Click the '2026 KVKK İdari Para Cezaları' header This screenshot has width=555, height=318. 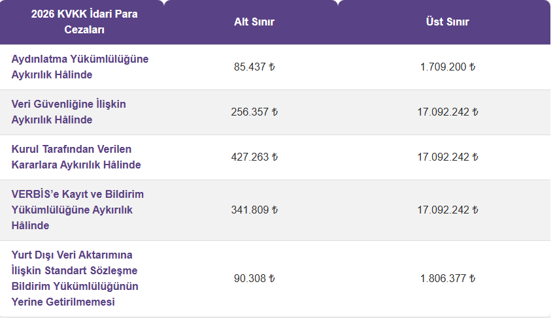click(84, 22)
